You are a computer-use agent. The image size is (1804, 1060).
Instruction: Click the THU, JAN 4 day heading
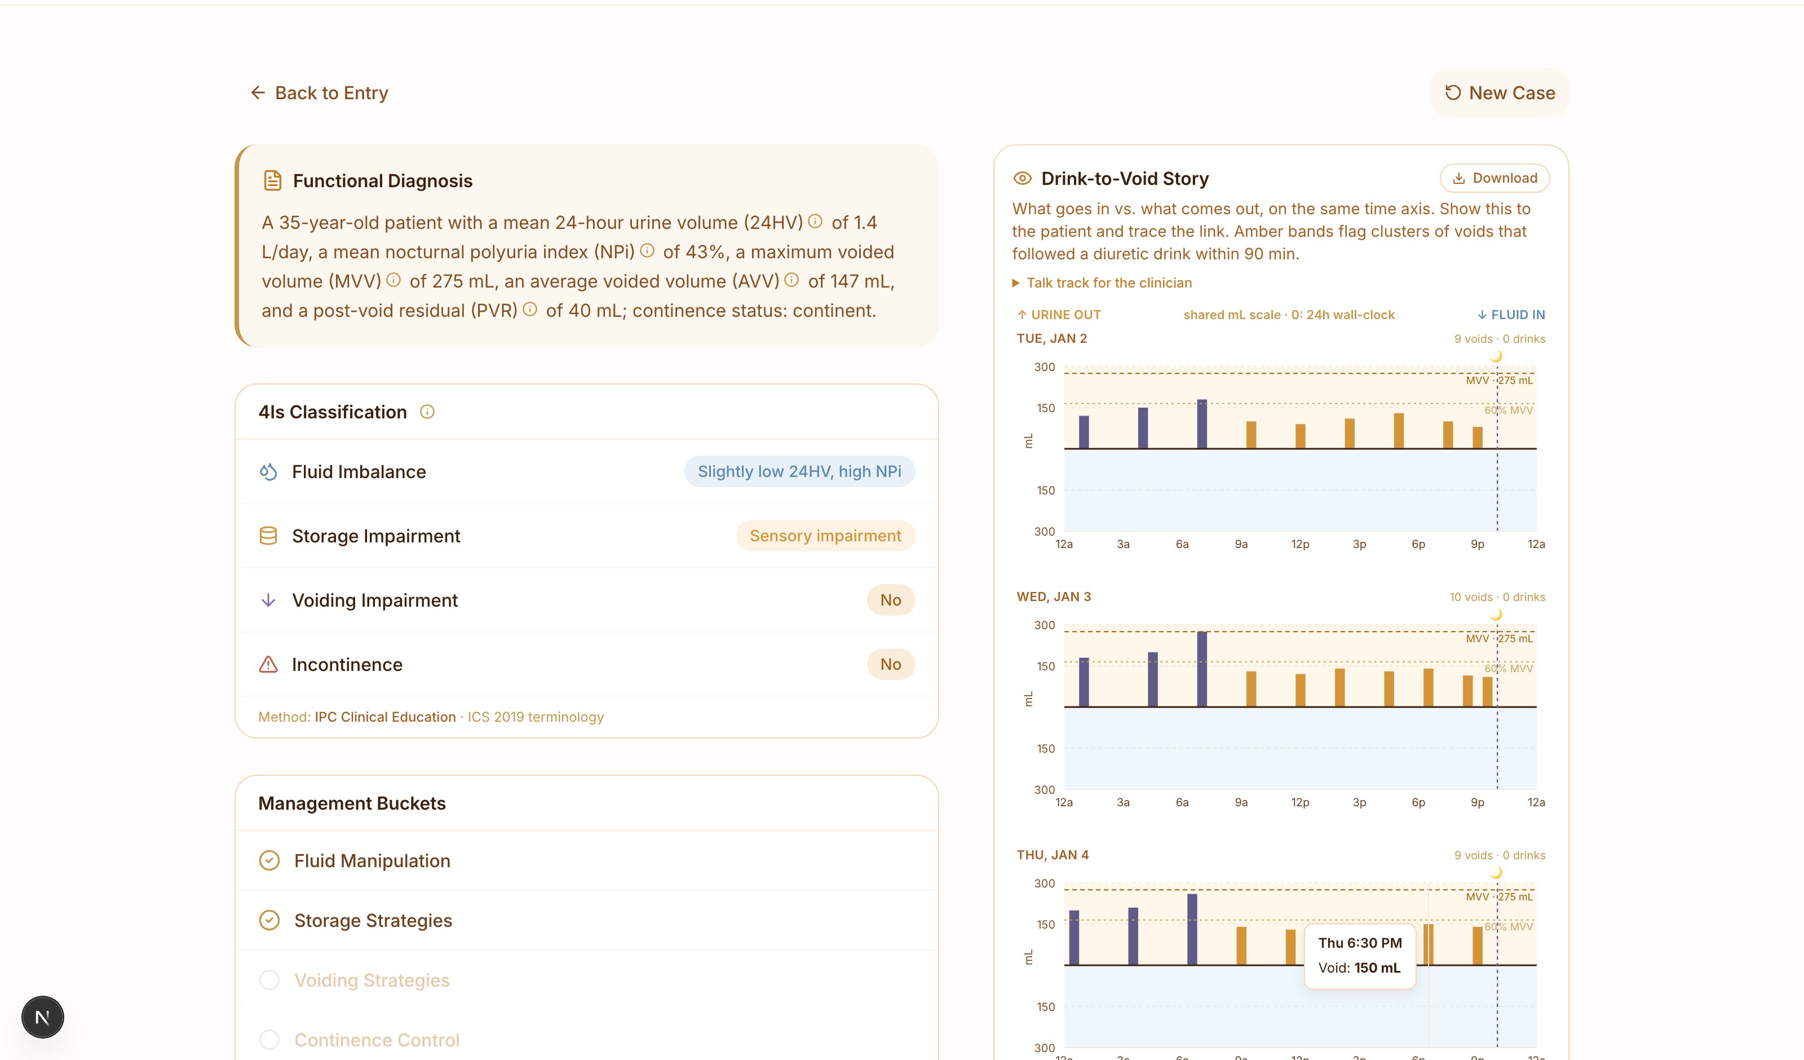(x=1053, y=855)
